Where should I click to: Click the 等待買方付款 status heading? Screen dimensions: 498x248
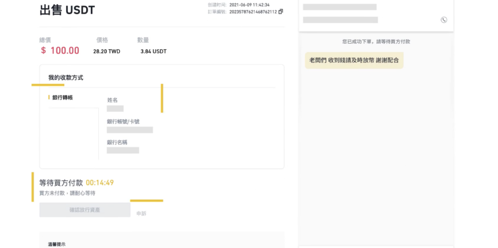[x=61, y=182]
